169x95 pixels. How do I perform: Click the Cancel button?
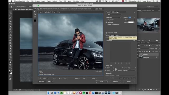pos(115,82)
